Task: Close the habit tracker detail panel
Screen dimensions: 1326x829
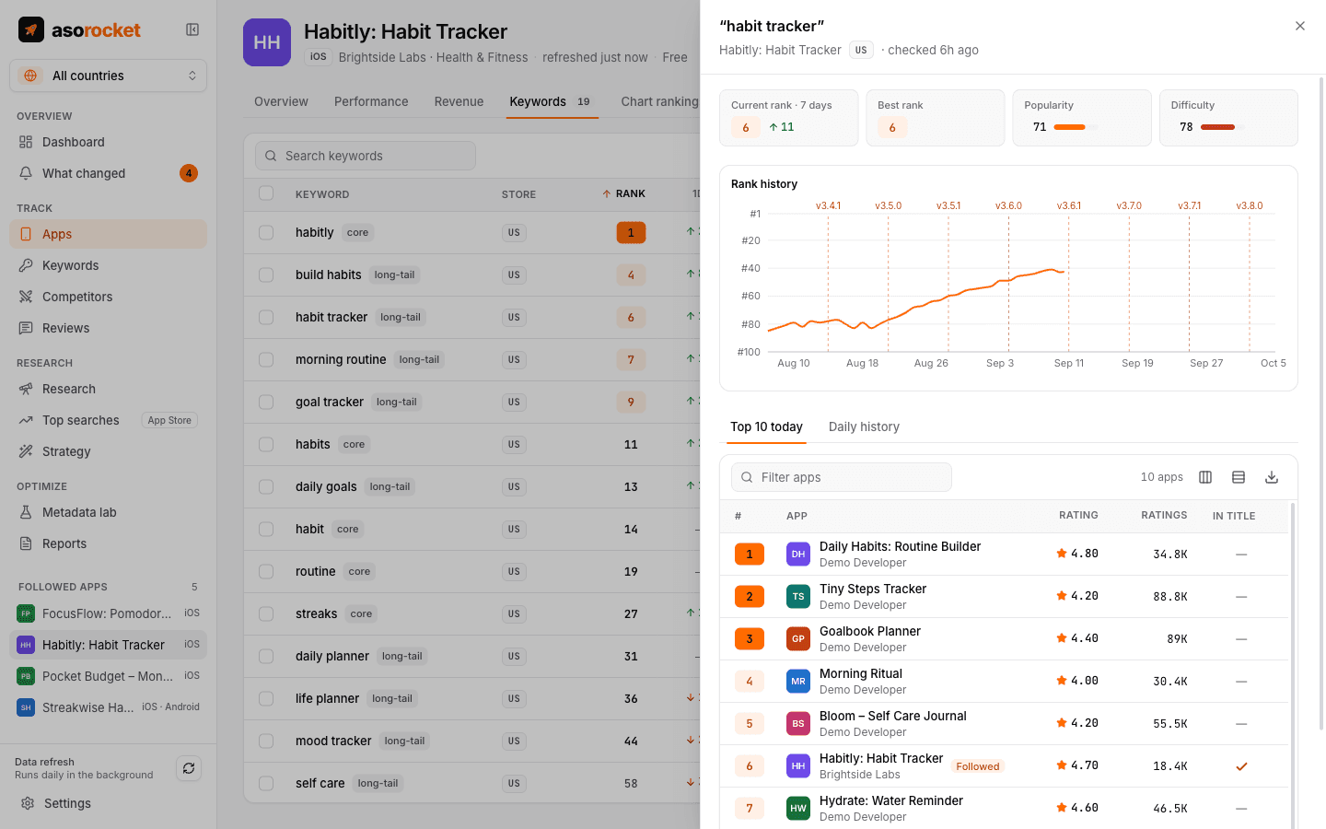Action: 1300,26
